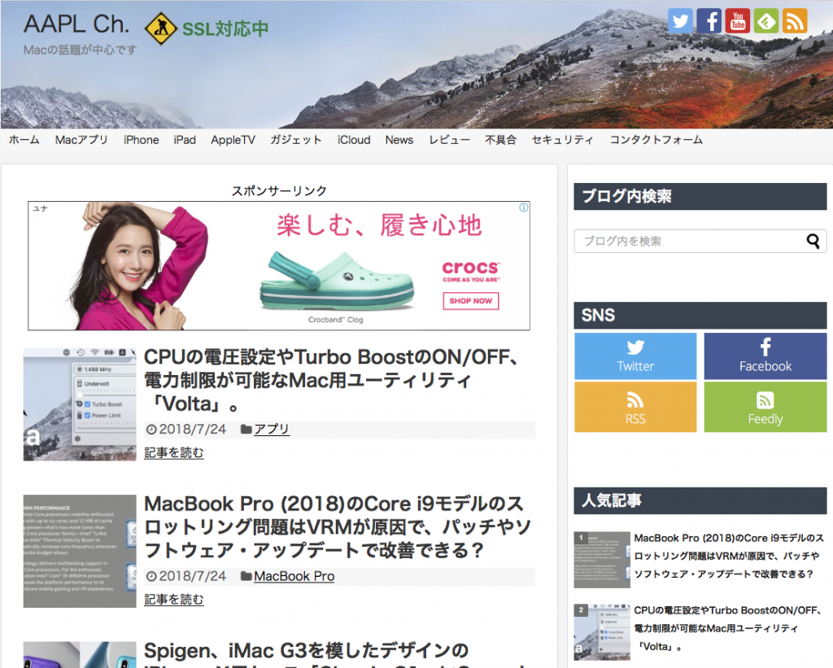
Task: Click the green Feedly icon in the header
Action: tap(765, 21)
